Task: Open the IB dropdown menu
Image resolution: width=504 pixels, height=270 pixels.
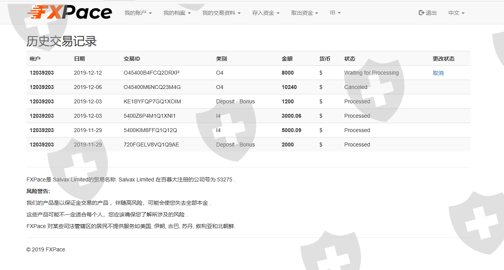Action: (x=335, y=13)
